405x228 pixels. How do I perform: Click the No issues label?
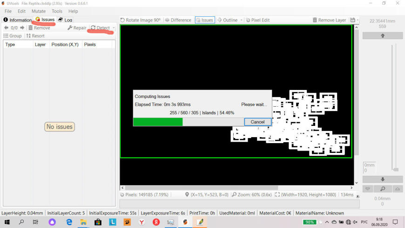pyautogui.click(x=60, y=126)
